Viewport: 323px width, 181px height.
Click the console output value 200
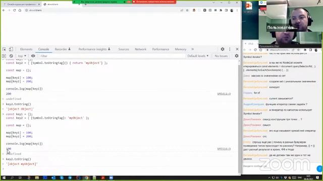pos(9,94)
